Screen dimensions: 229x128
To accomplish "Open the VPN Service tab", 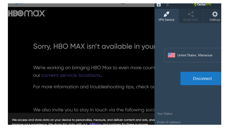I will 166,16.
